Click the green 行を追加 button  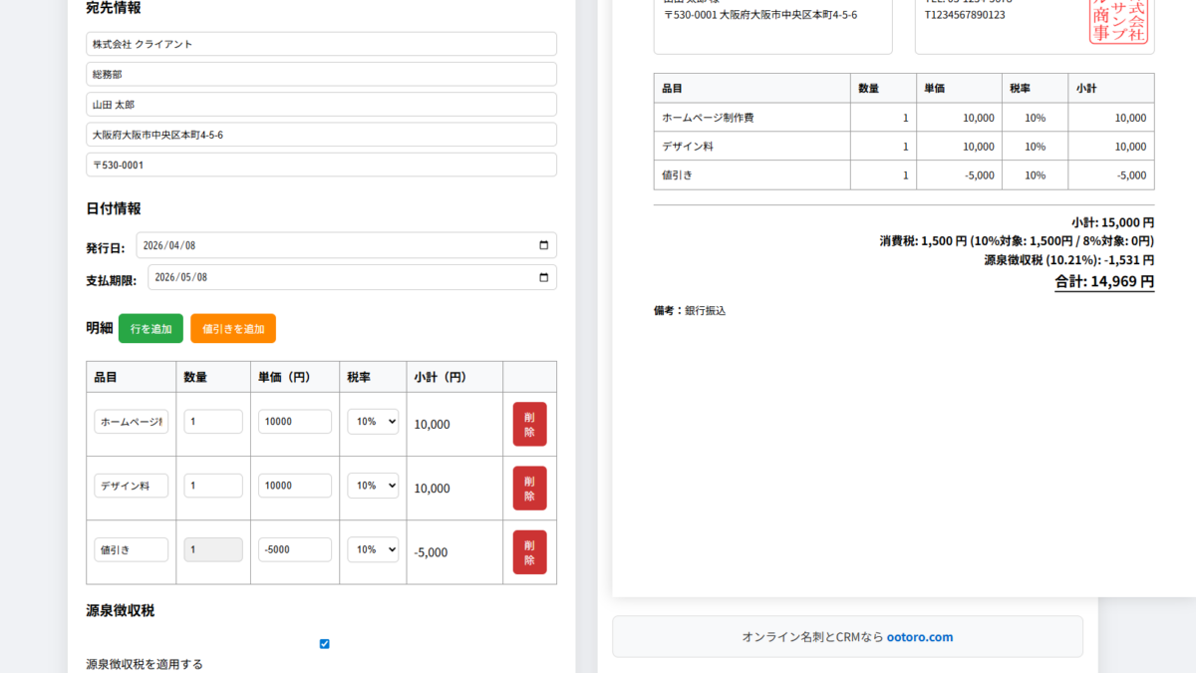point(150,329)
